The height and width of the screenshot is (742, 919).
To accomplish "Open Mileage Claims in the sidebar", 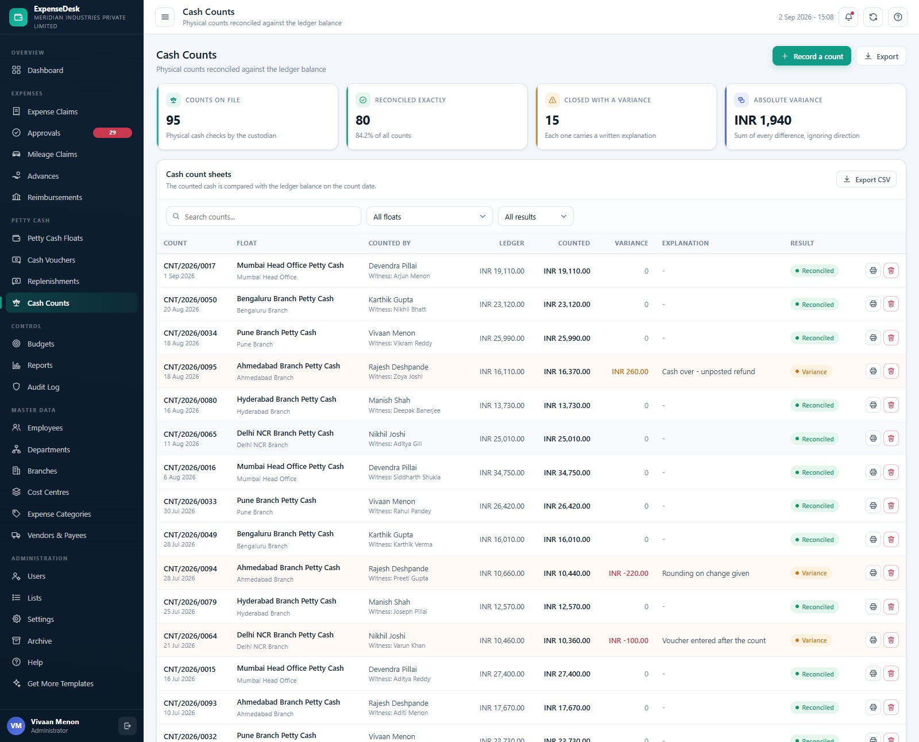I will tap(72, 154).
